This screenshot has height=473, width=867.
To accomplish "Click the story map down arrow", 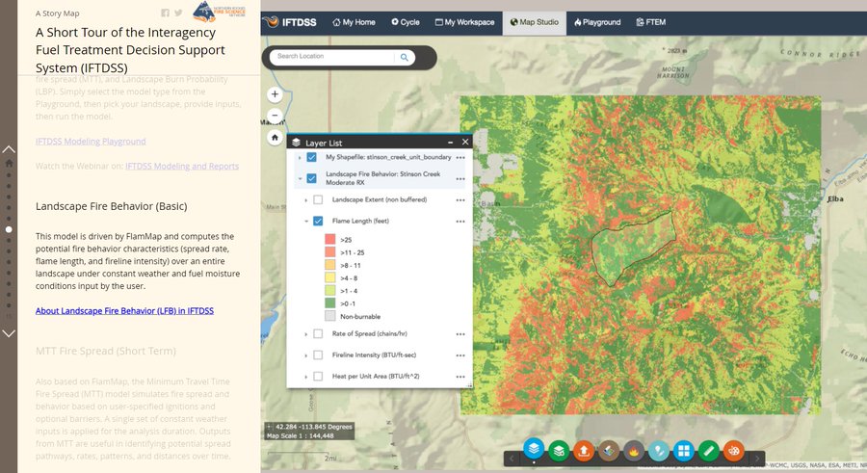I will 9,333.
